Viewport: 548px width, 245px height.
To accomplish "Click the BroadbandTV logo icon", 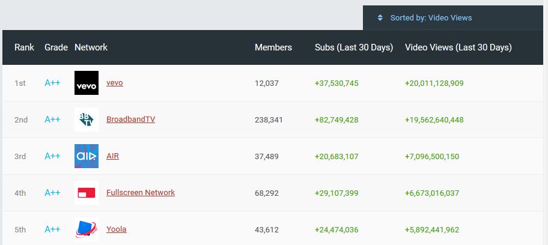I will click(87, 119).
